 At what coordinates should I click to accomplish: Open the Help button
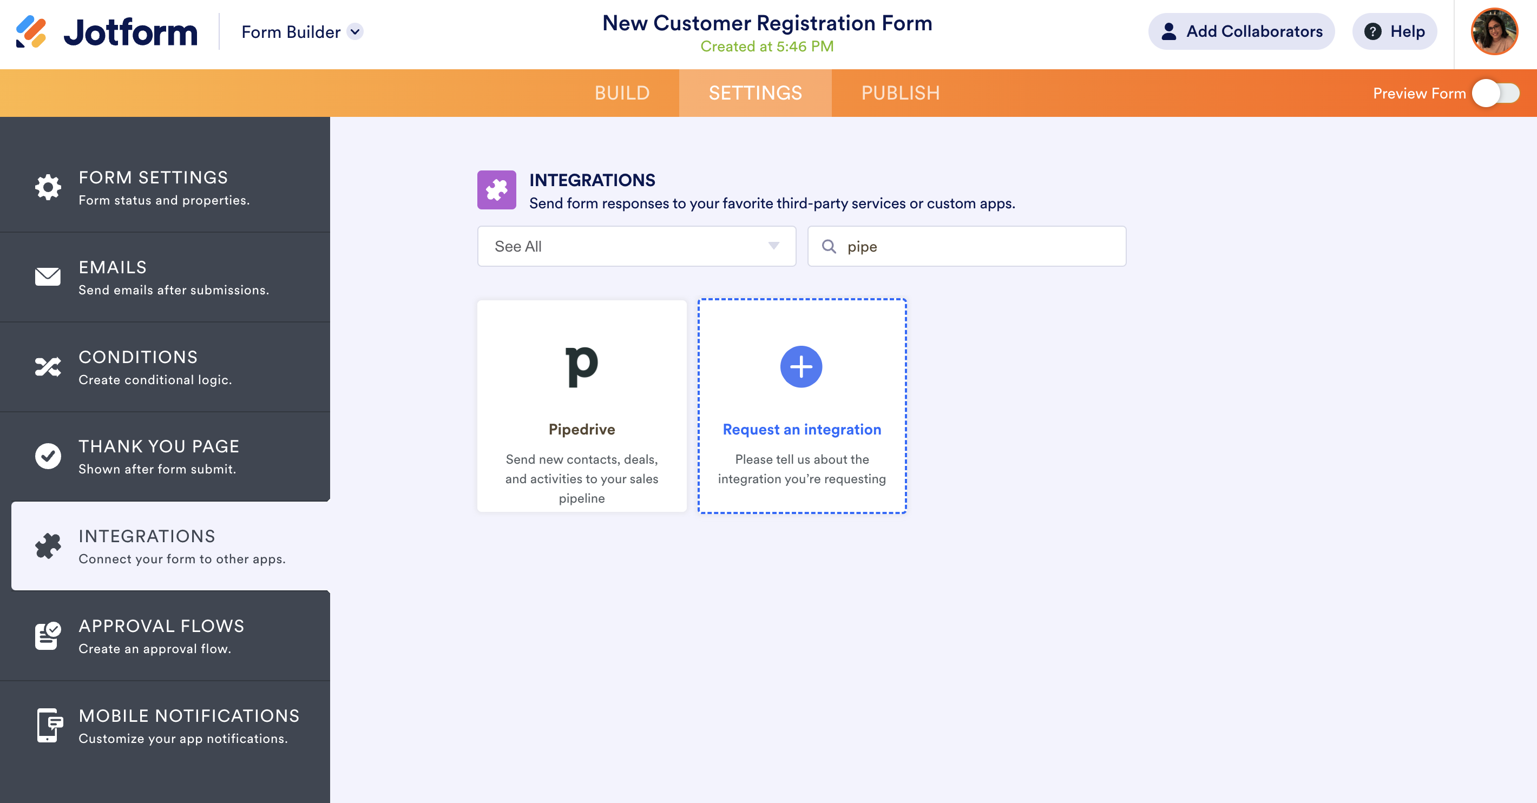click(x=1395, y=31)
